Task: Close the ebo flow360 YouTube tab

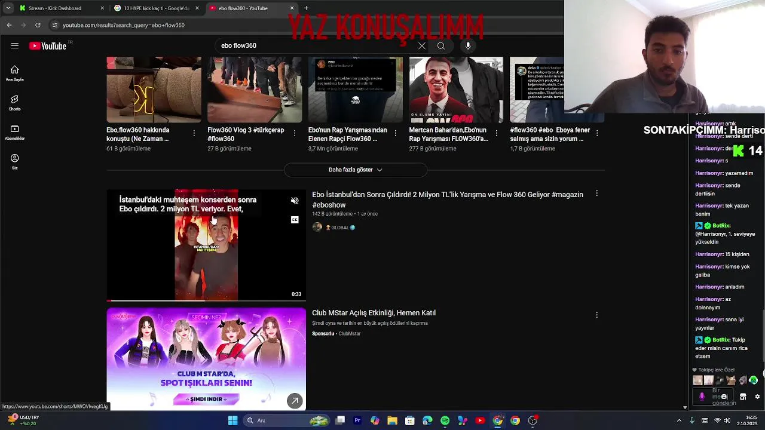Action: coord(292,8)
